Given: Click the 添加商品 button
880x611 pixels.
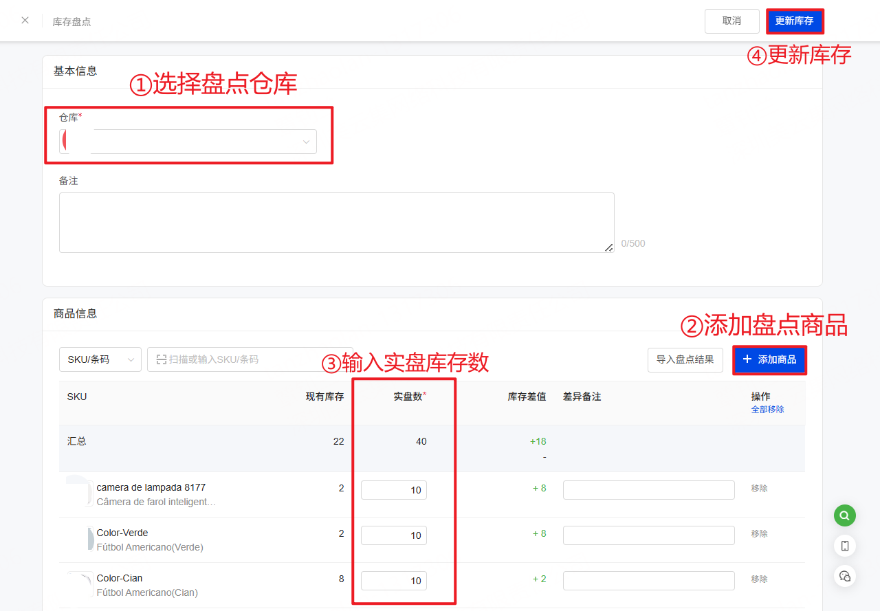Looking at the screenshot, I should [769, 359].
